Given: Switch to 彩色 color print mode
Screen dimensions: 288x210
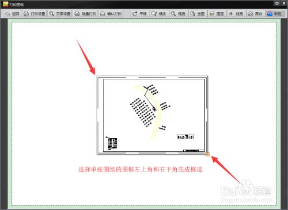Looking at the screenshot, I should coord(275,14).
